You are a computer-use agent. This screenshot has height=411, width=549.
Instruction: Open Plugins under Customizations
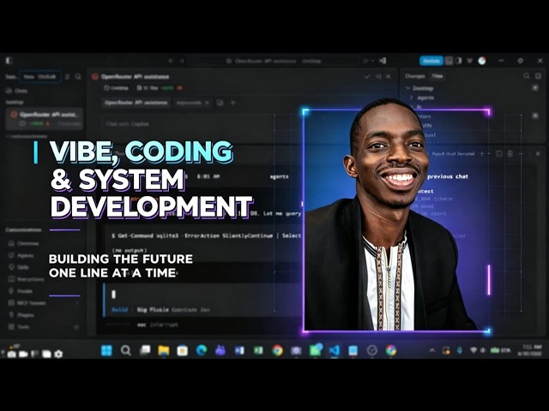click(x=21, y=315)
